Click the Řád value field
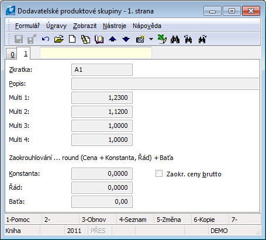 click(x=102, y=187)
